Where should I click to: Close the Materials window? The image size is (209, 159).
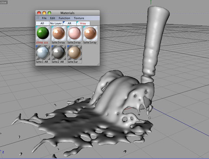[x=39, y=13]
